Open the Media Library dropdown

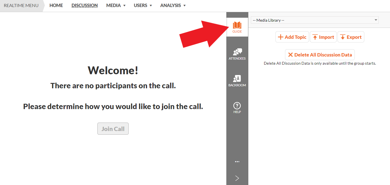click(x=315, y=20)
